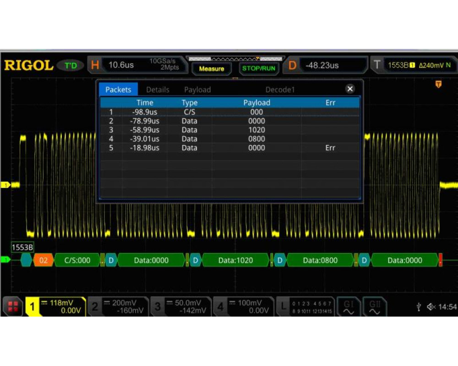Click the GII signal generator icon
Viewport: 458px width, 366px height.
pyautogui.click(x=374, y=307)
